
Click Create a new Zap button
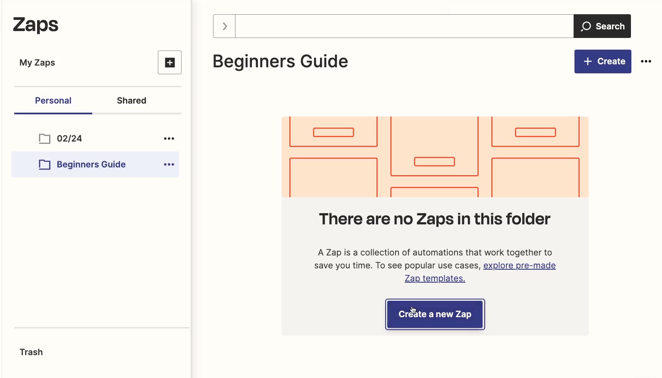click(435, 314)
